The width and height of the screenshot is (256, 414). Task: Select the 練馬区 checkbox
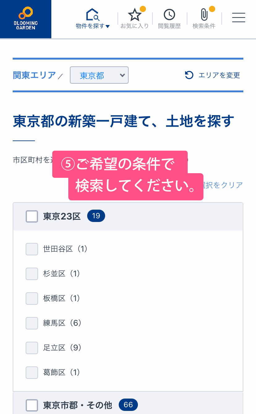click(x=32, y=323)
